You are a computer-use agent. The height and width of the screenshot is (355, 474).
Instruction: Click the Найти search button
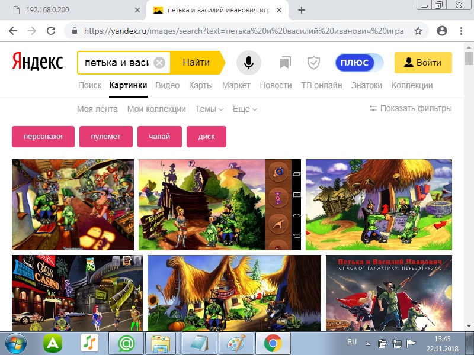[197, 63]
